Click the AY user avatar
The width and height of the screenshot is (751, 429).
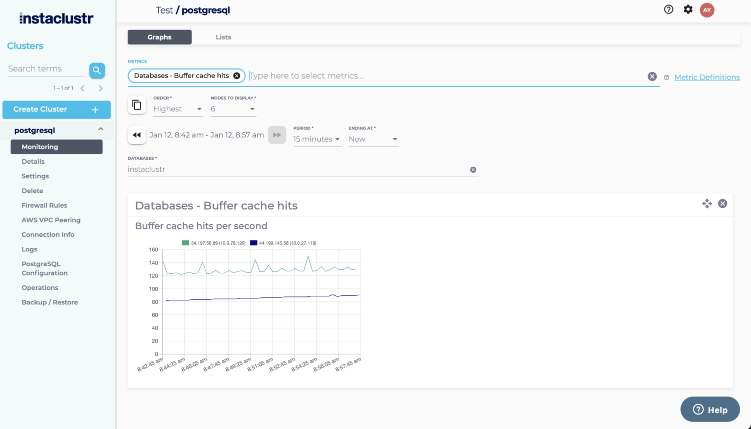[x=707, y=10]
